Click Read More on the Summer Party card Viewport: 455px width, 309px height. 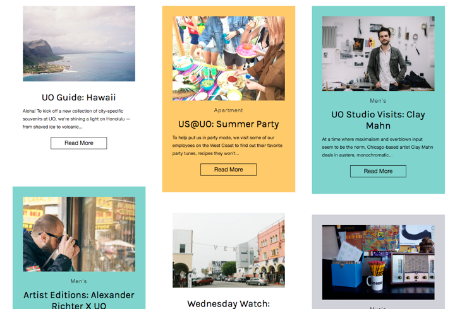tap(228, 170)
